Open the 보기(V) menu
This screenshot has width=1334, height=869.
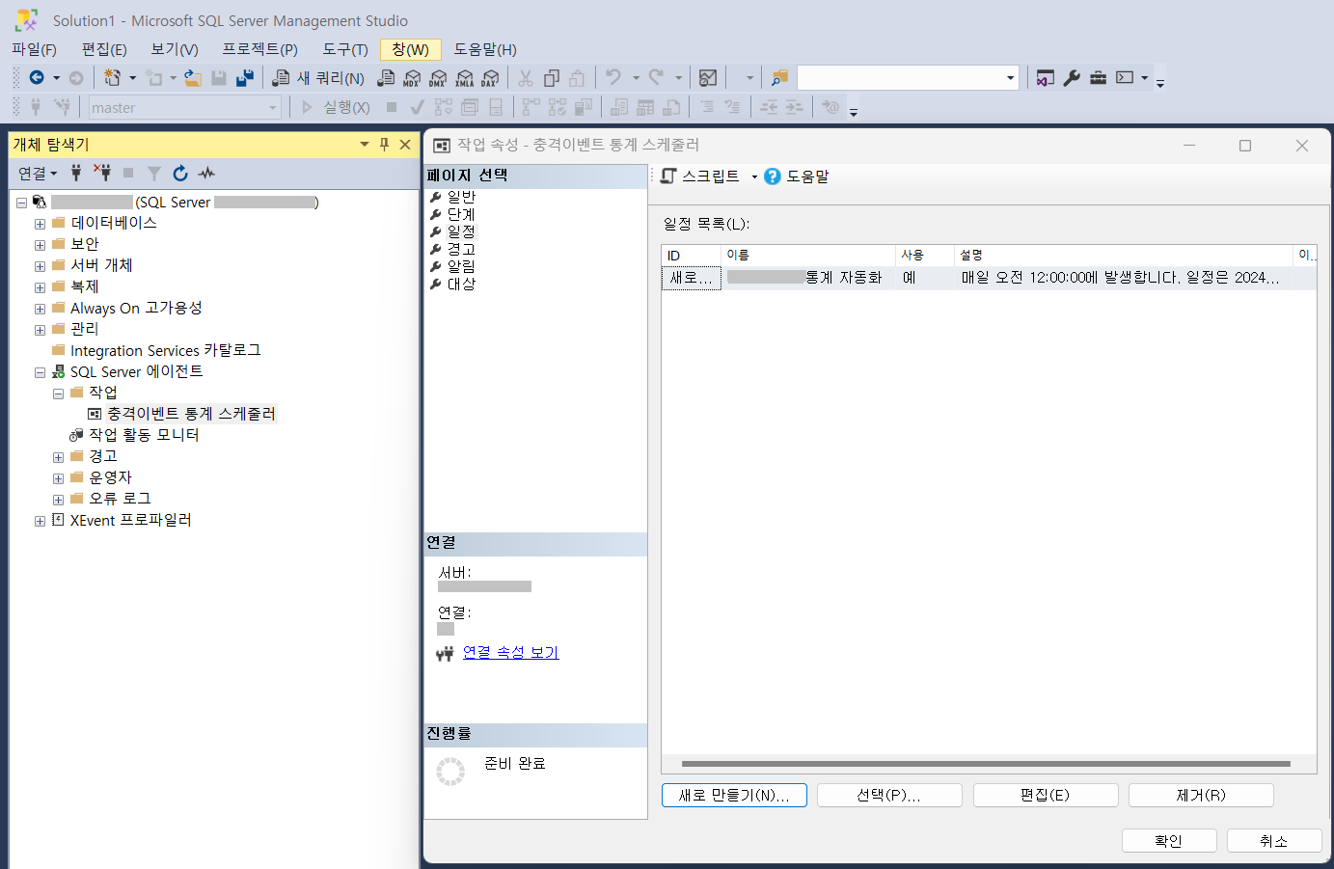click(x=175, y=49)
